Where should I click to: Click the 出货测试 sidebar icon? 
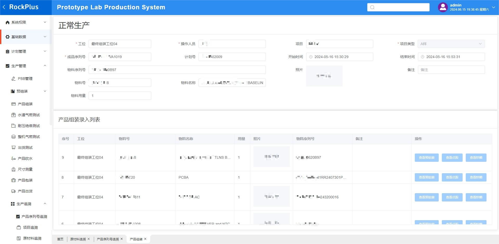pos(14,148)
